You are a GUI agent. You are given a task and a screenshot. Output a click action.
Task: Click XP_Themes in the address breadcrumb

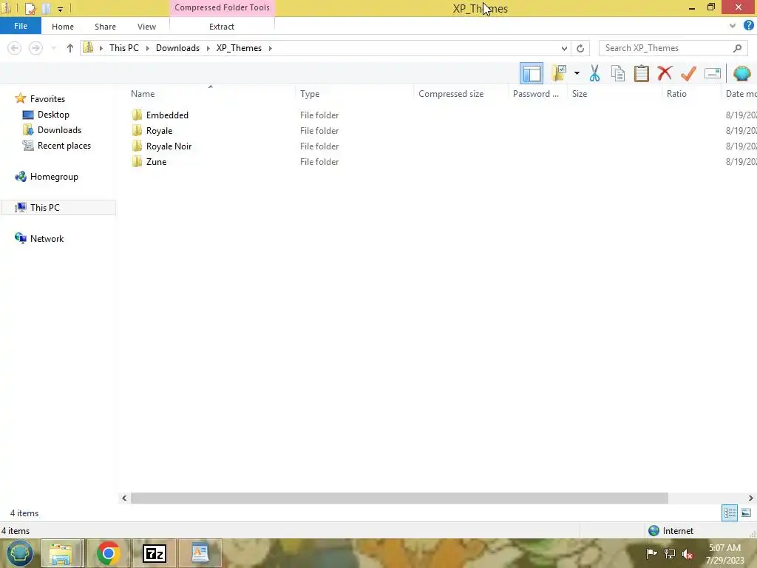pyautogui.click(x=239, y=48)
